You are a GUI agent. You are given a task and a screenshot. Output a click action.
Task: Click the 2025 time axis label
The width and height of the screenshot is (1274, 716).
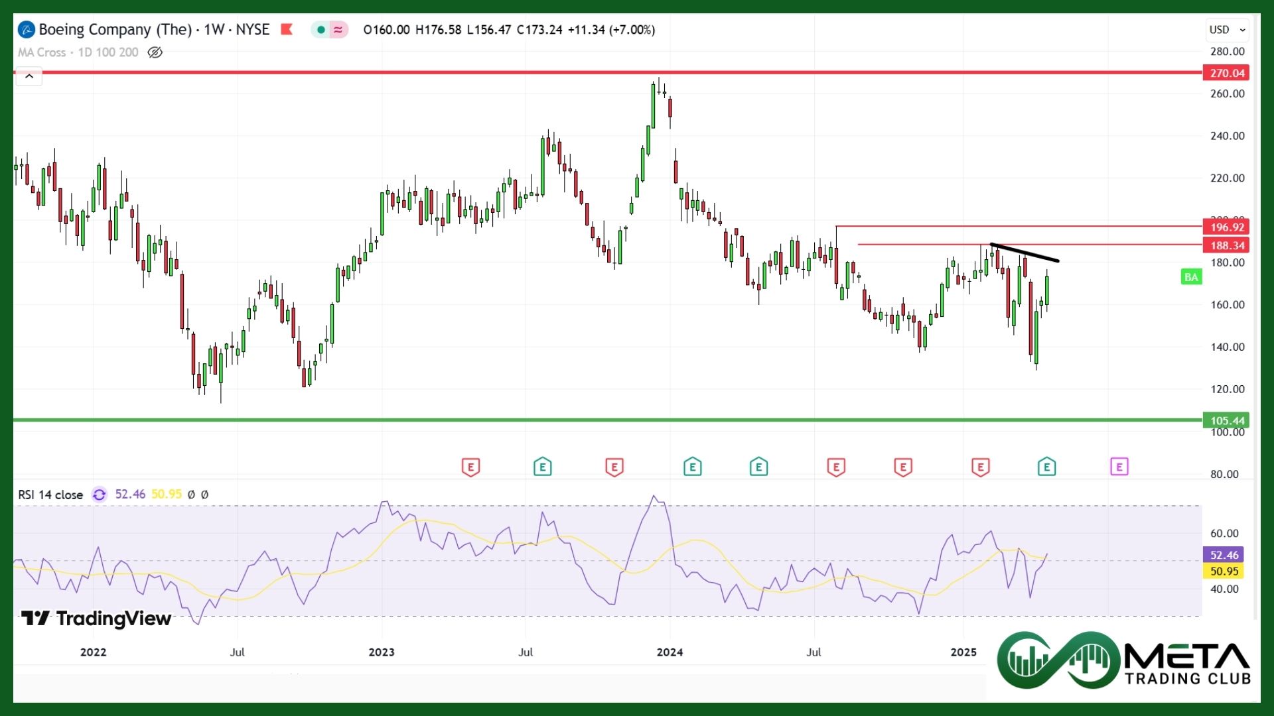[963, 652]
